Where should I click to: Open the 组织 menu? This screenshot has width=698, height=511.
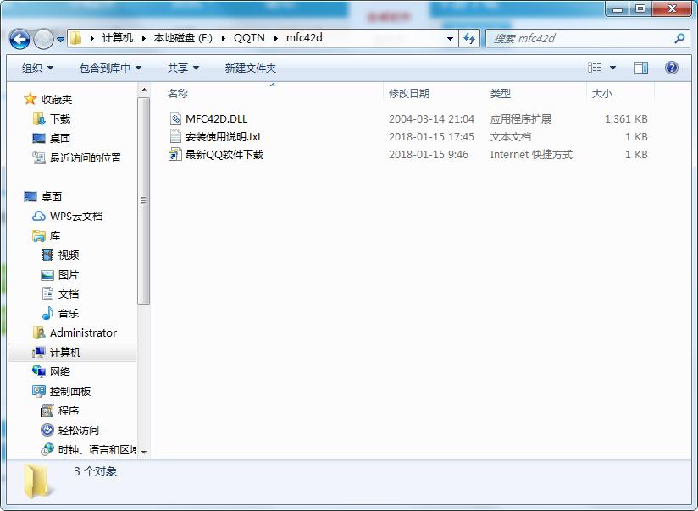37,68
